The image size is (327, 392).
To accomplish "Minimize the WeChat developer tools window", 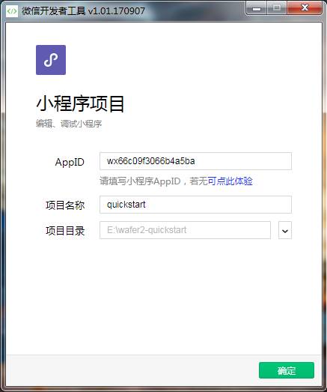I will [x=257, y=8].
